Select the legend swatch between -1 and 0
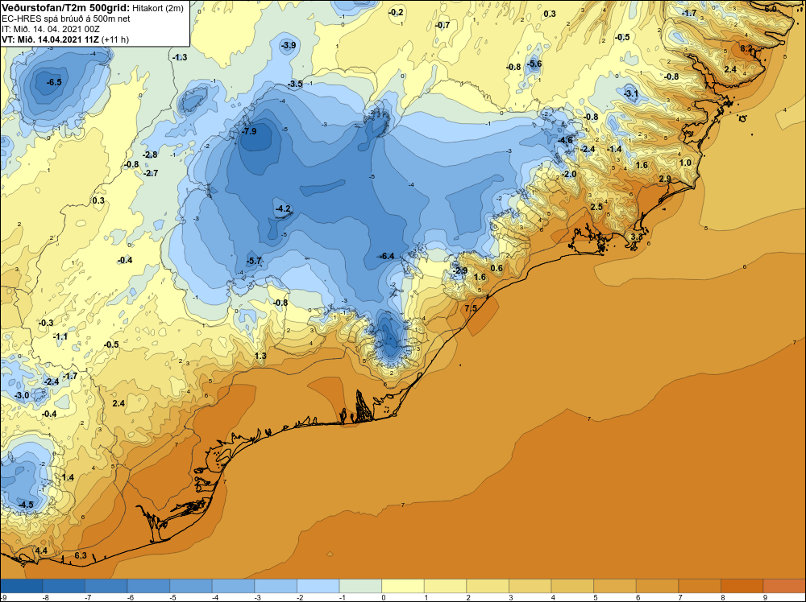 point(360,586)
